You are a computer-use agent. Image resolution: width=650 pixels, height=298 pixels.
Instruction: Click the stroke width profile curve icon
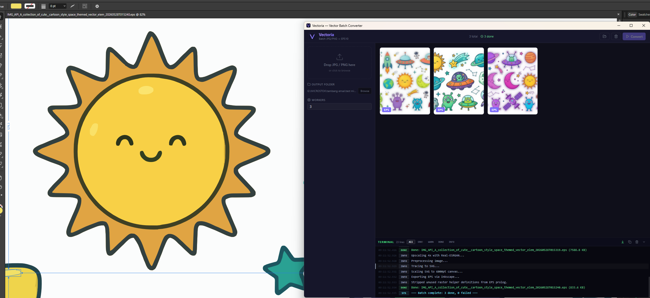73,6
